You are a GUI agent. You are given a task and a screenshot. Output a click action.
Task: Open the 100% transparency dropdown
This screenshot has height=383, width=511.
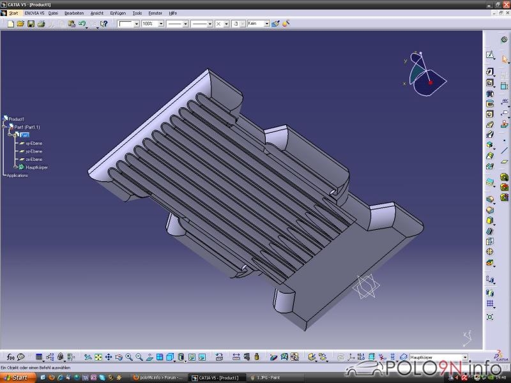pos(160,24)
